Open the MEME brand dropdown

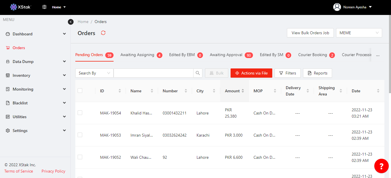pyautogui.click(x=359, y=33)
